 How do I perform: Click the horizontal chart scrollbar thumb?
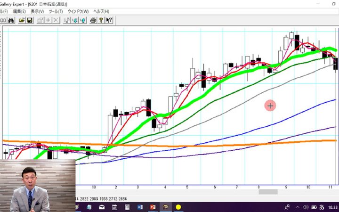pyautogui.click(x=268, y=191)
